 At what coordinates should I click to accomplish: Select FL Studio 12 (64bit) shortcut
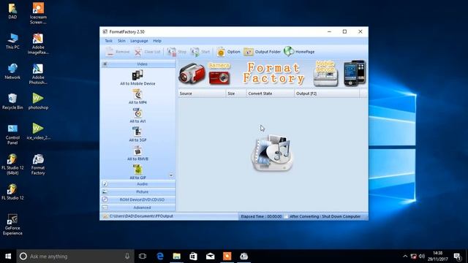12,164
